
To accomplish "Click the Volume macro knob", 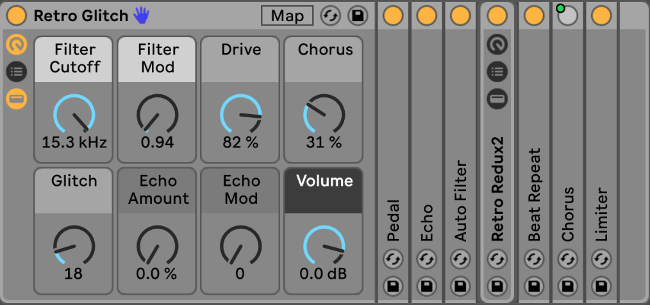I will (x=324, y=246).
